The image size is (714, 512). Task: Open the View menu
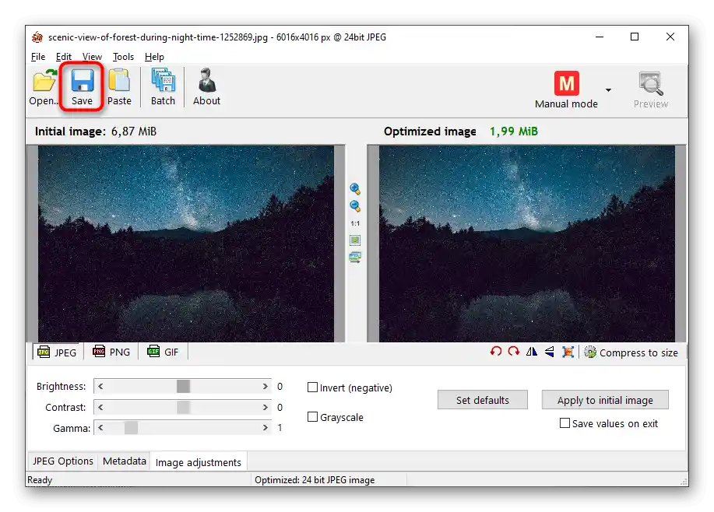point(92,57)
